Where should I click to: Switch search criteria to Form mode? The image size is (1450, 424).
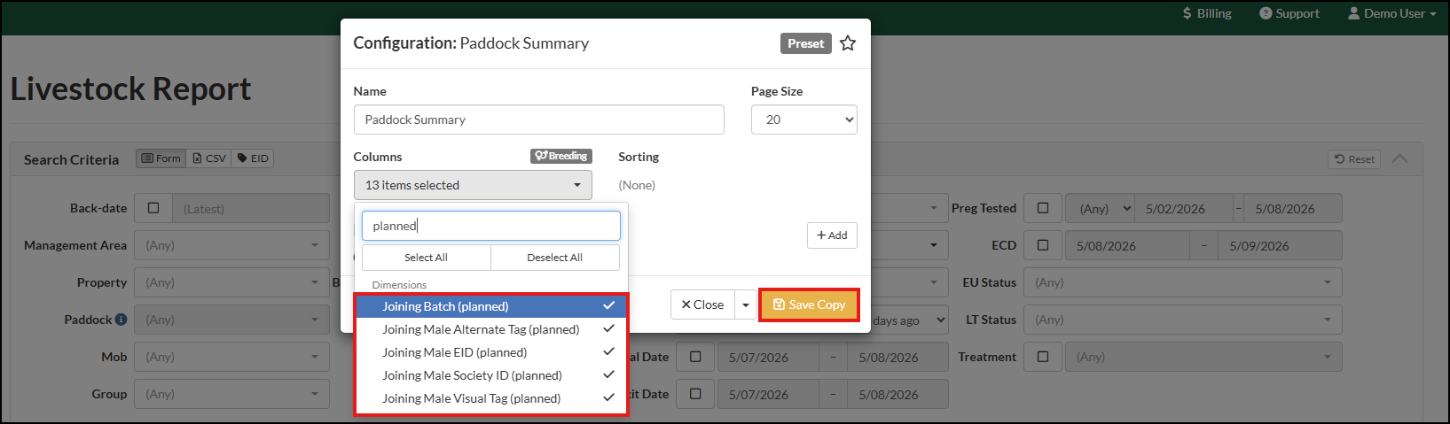[161, 158]
